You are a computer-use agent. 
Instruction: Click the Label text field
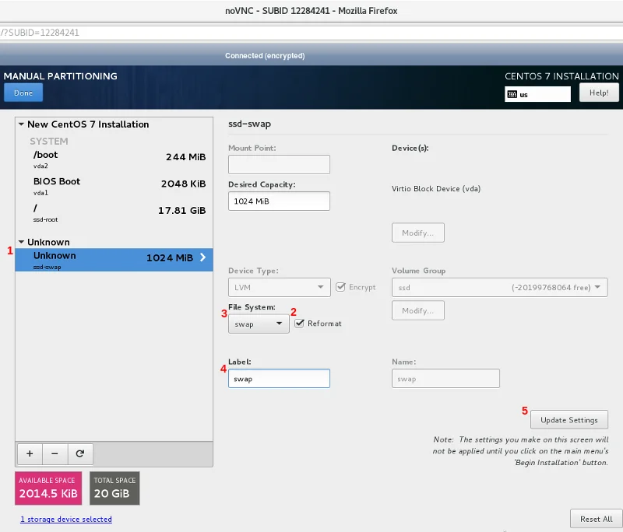pos(279,379)
